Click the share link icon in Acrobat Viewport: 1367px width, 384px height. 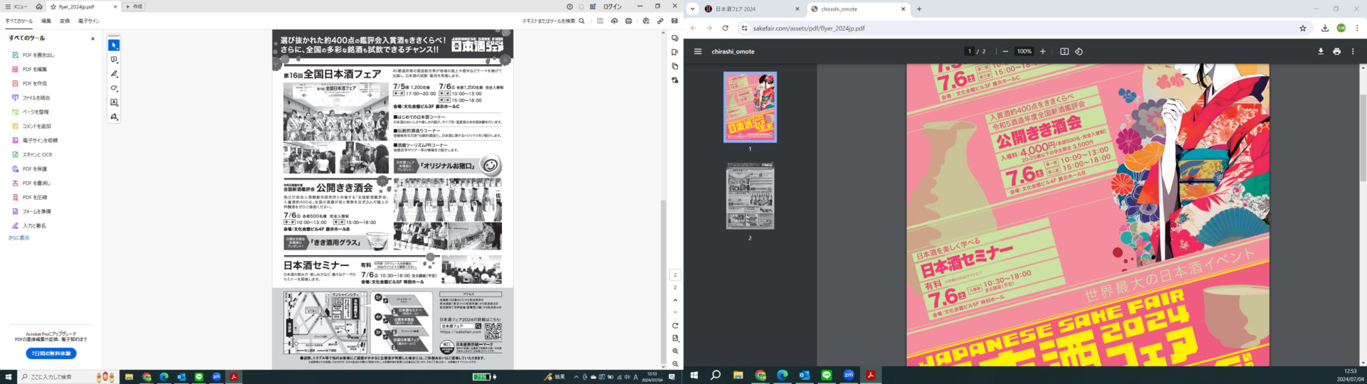click(660, 21)
